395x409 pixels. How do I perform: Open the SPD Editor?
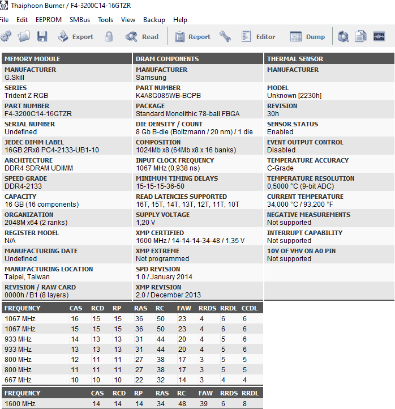pyautogui.click(x=258, y=36)
